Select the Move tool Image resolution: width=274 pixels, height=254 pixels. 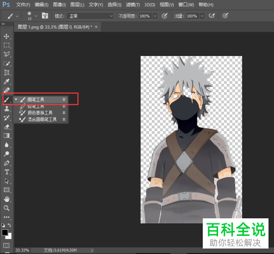7,36
